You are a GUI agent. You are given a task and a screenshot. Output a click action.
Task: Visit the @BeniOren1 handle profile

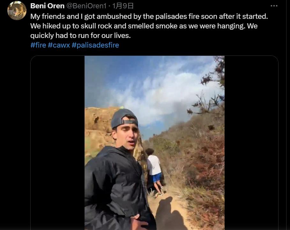pos(86,6)
